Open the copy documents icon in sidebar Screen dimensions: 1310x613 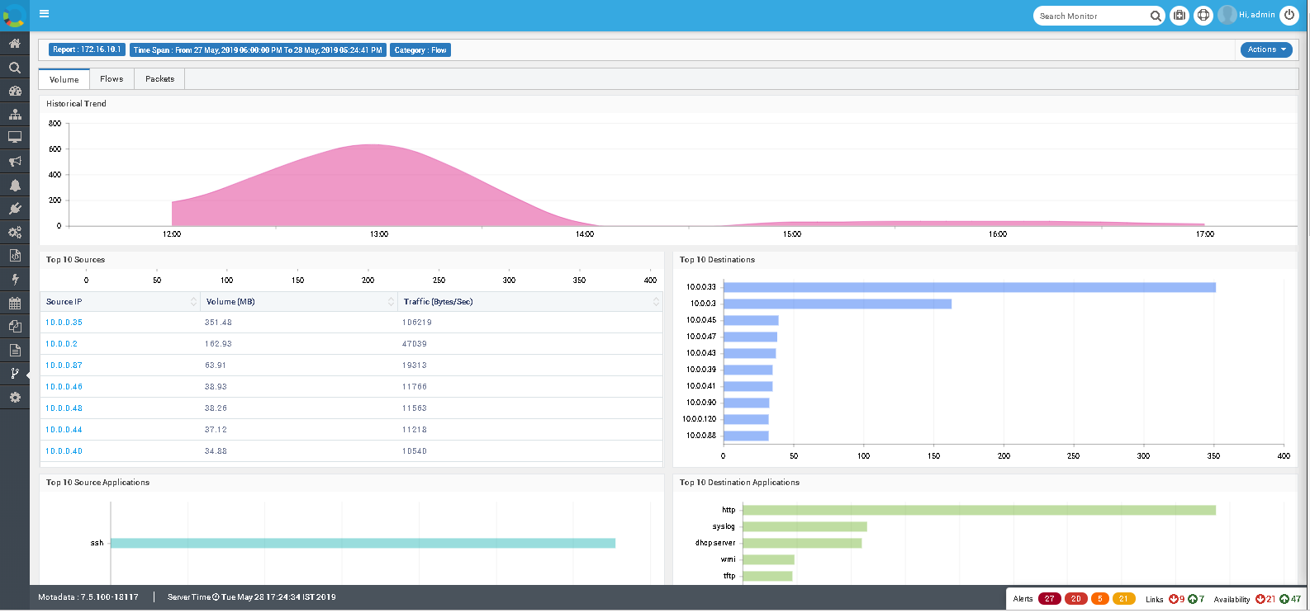(15, 327)
